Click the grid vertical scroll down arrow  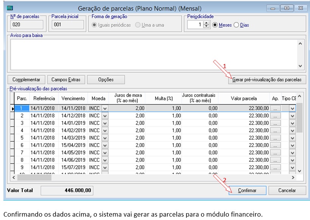pos(299,171)
